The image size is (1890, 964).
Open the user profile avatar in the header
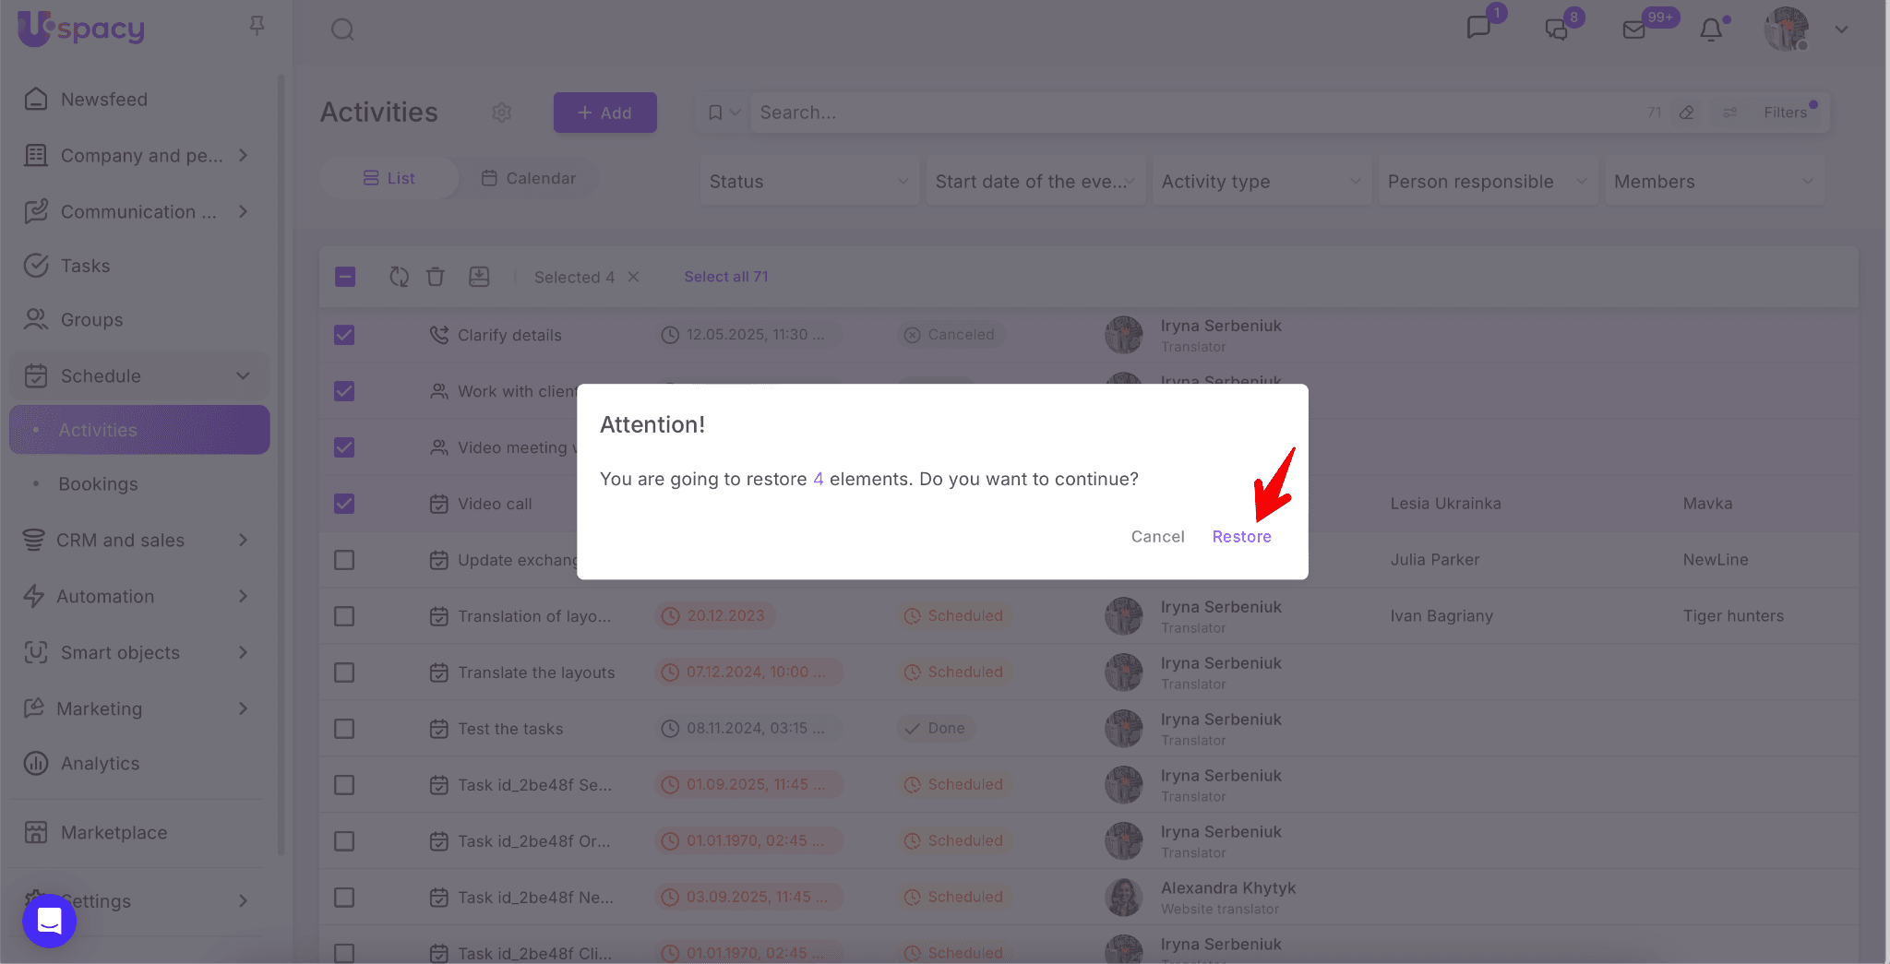pos(1786,29)
